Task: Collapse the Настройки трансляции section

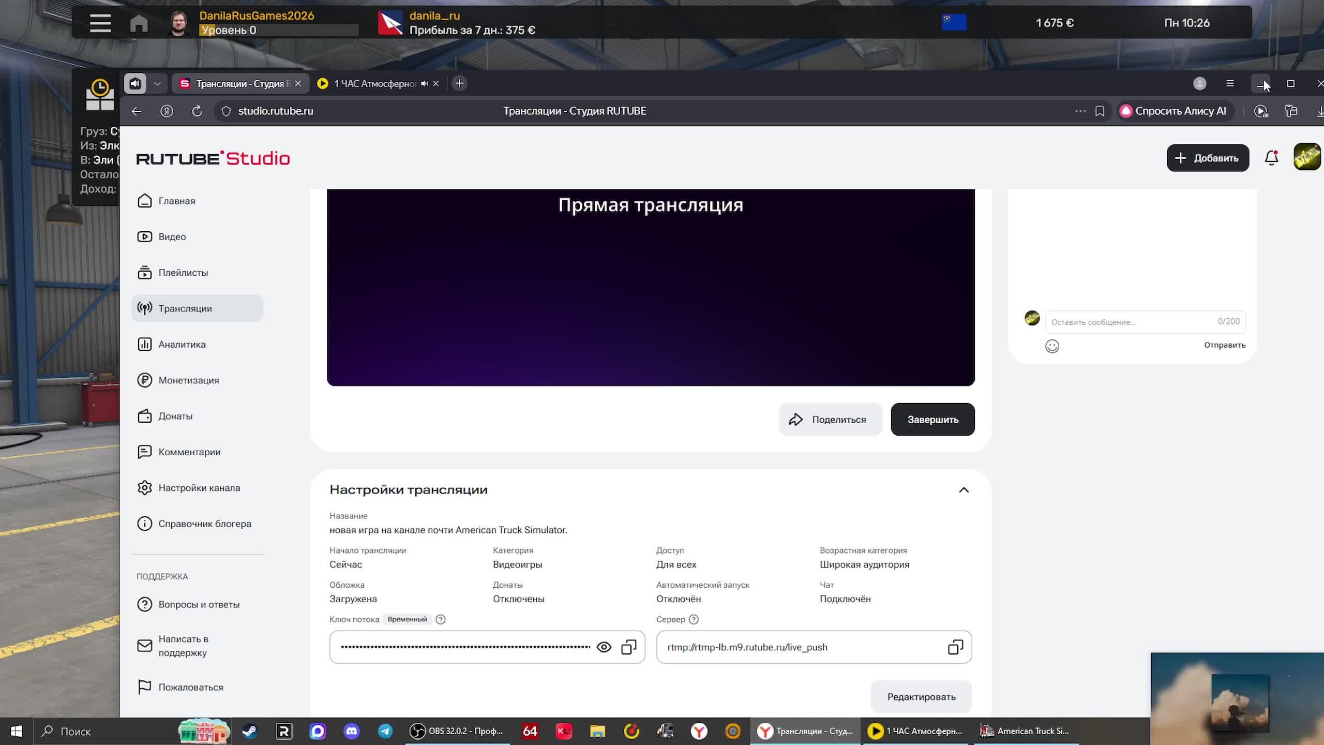Action: point(964,490)
